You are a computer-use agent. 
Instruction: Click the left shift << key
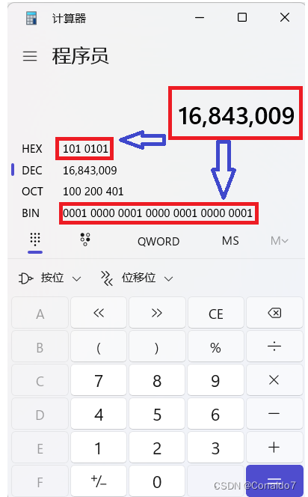[x=99, y=313]
